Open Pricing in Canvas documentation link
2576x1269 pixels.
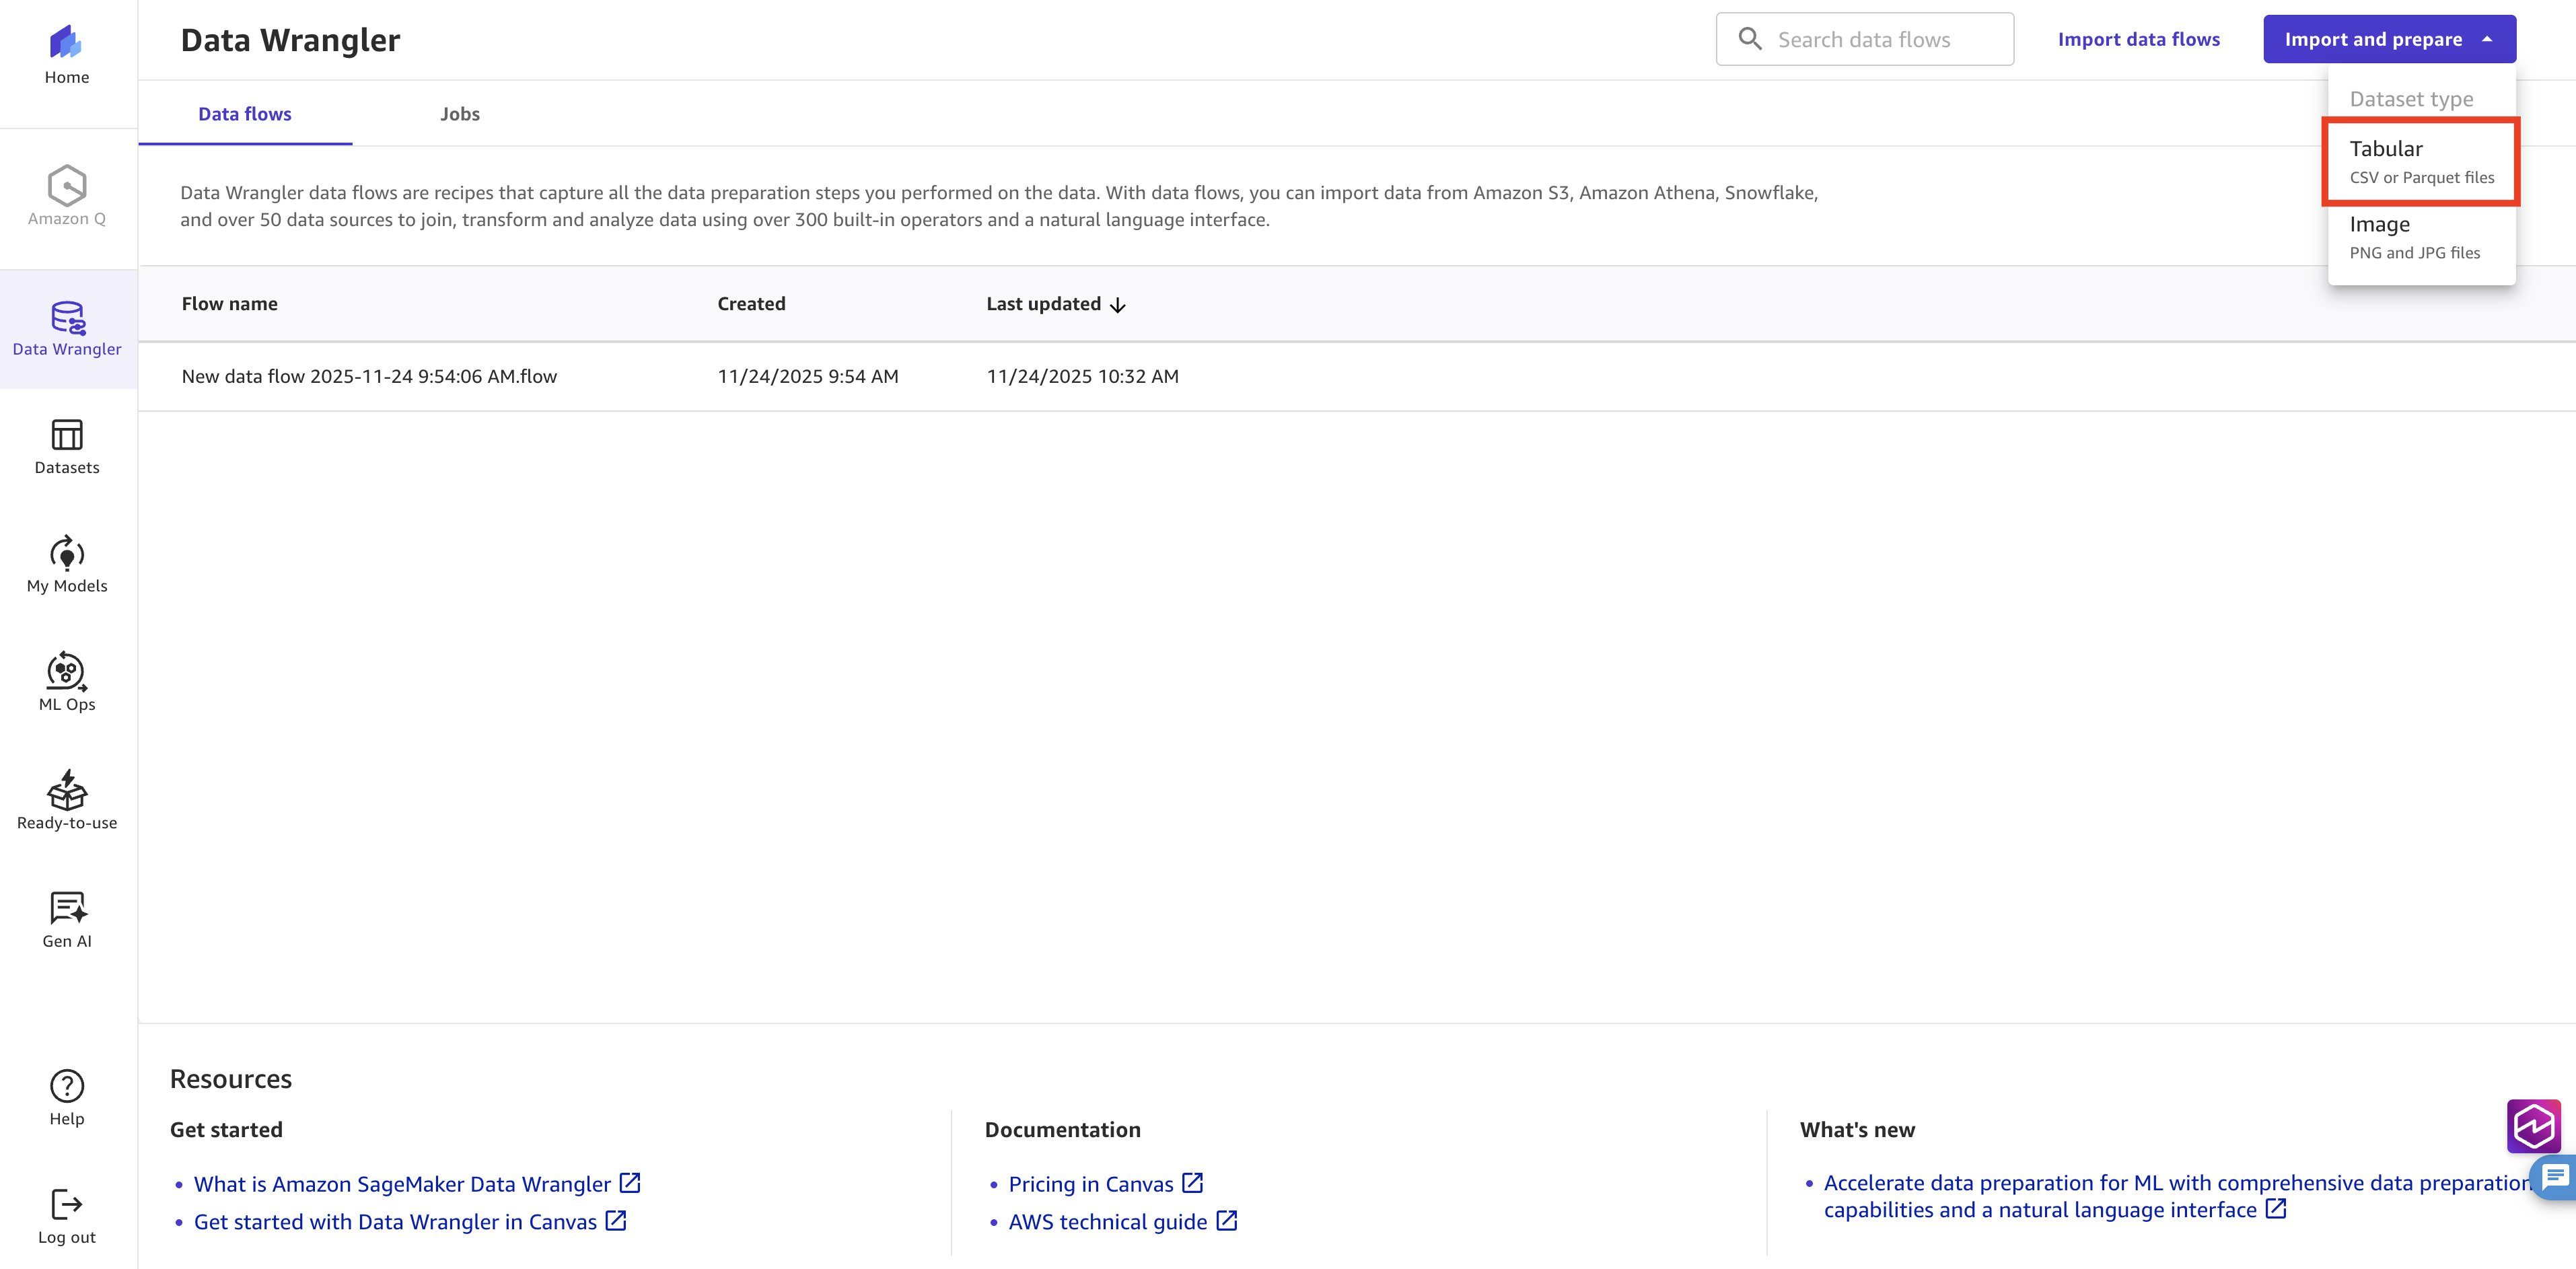click(x=1091, y=1184)
